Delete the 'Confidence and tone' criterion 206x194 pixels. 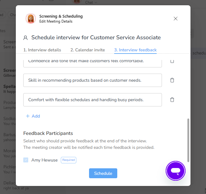click(172, 62)
